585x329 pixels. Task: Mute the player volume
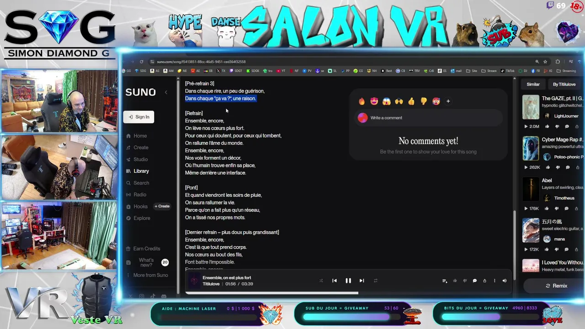click(504, 281)
